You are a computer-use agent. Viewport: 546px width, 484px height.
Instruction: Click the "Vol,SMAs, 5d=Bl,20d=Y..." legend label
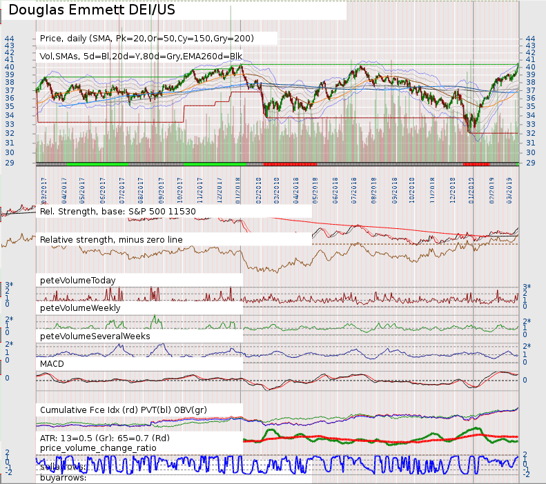pos(141,56)
